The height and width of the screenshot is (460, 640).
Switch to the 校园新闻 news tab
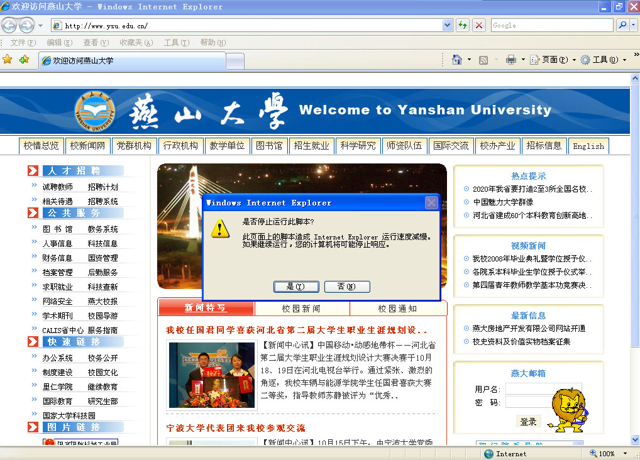302,309
